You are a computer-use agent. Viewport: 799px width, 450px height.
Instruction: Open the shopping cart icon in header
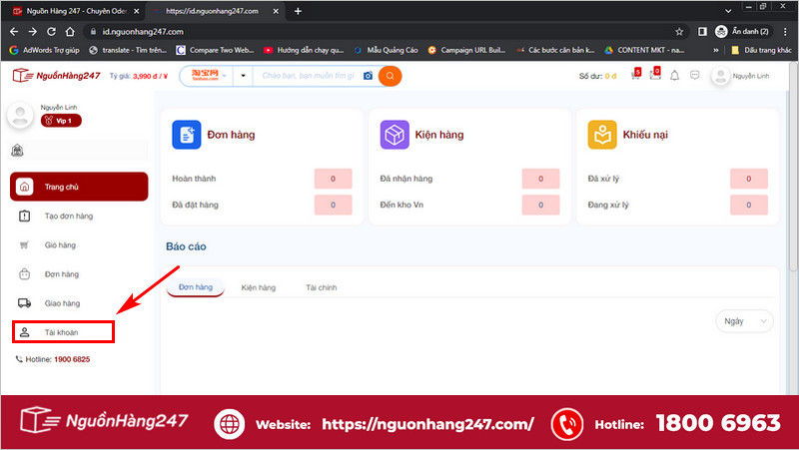point(635,75)
